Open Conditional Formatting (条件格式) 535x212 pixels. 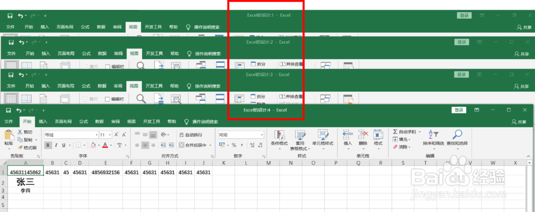[279, 140]
